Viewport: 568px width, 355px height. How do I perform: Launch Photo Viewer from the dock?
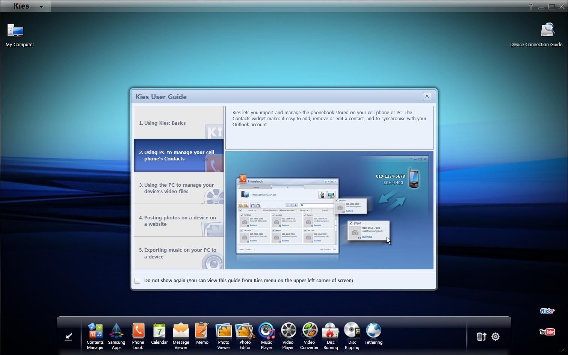(224, 336)
